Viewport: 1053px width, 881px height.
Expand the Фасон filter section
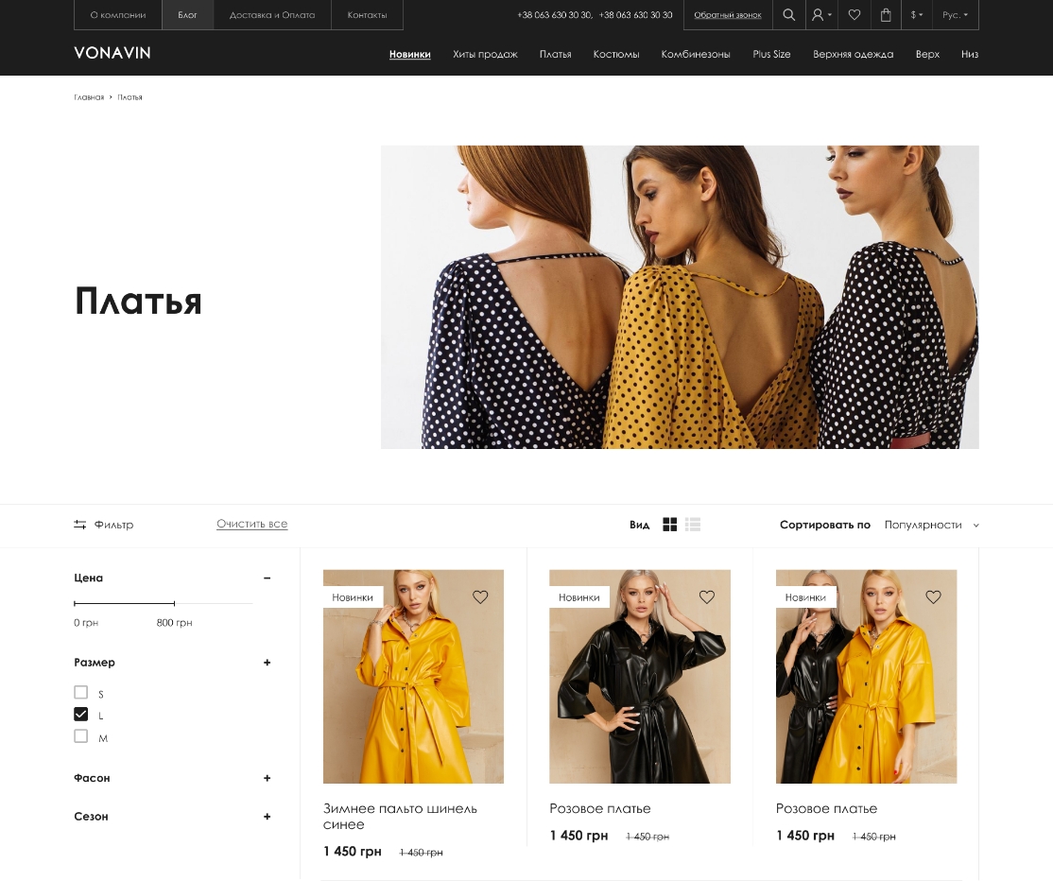268,778
